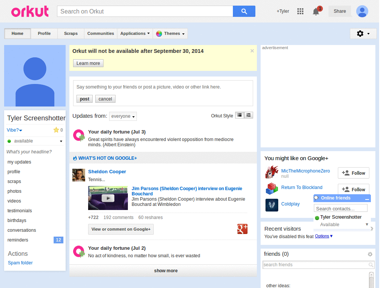Screen dimensions: 384x288
Task: Click the header Share button
Action: point(340,11)
